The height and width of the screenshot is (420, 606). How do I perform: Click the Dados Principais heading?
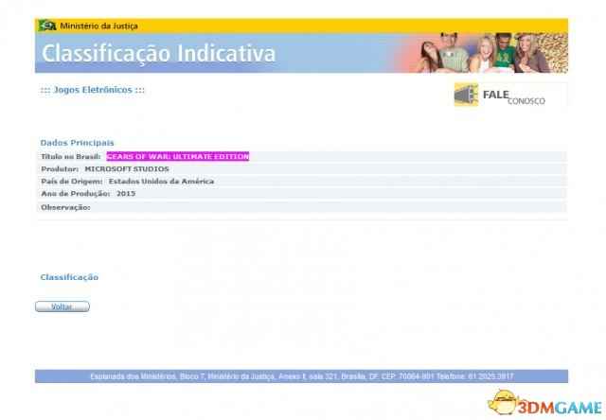point(77,143)
